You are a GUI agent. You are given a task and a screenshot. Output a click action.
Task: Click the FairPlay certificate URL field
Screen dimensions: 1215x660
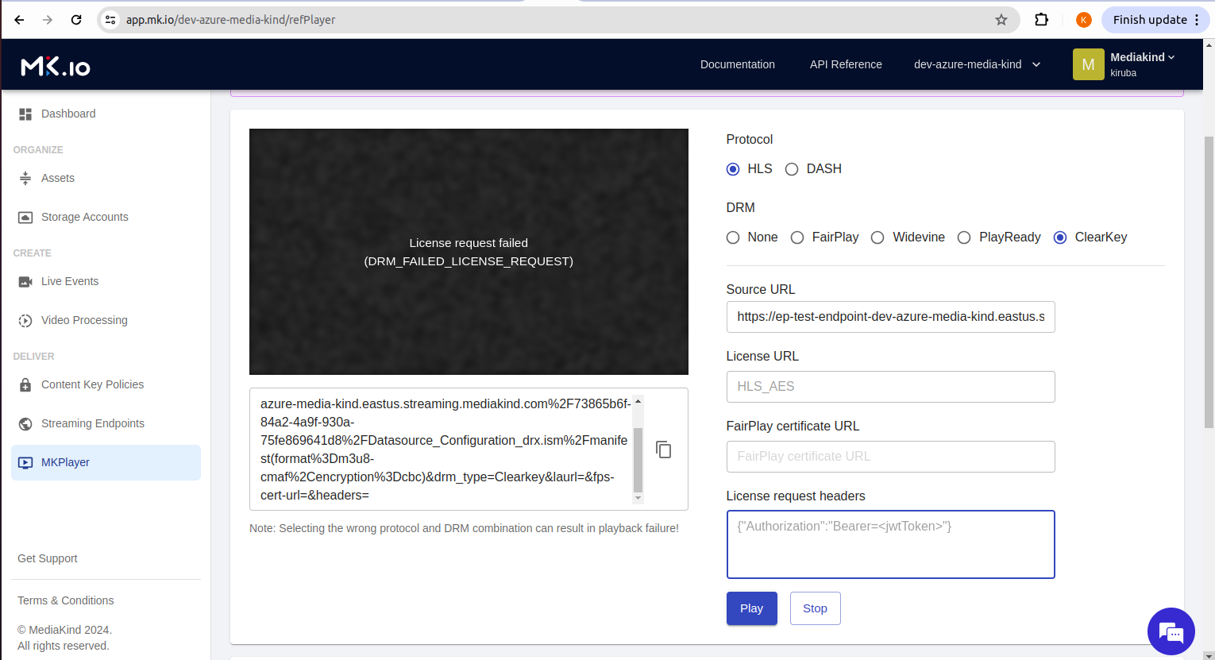[x=891, y=457]
